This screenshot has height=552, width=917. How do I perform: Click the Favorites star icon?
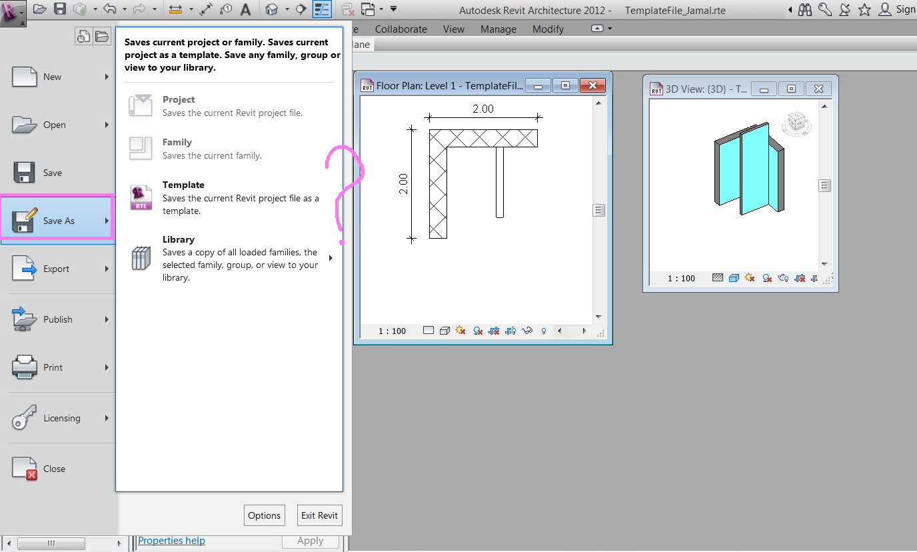coord(864,9)
